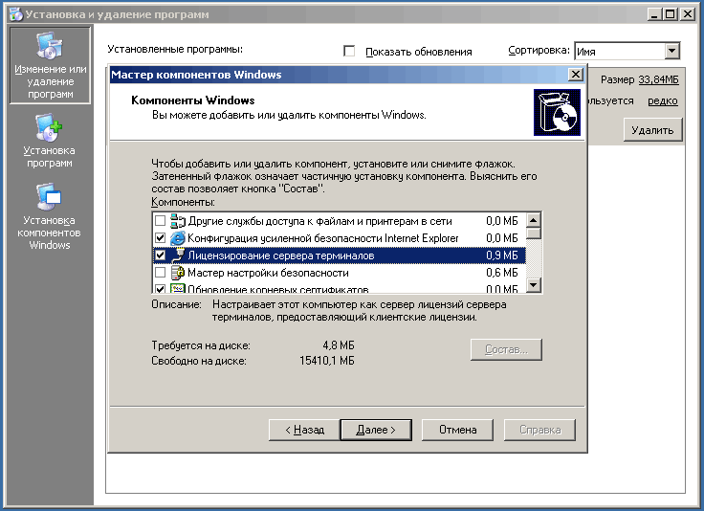Click the 0,9 МБ size value
Viewport: 704px width, 511px height.
[502, 255]
